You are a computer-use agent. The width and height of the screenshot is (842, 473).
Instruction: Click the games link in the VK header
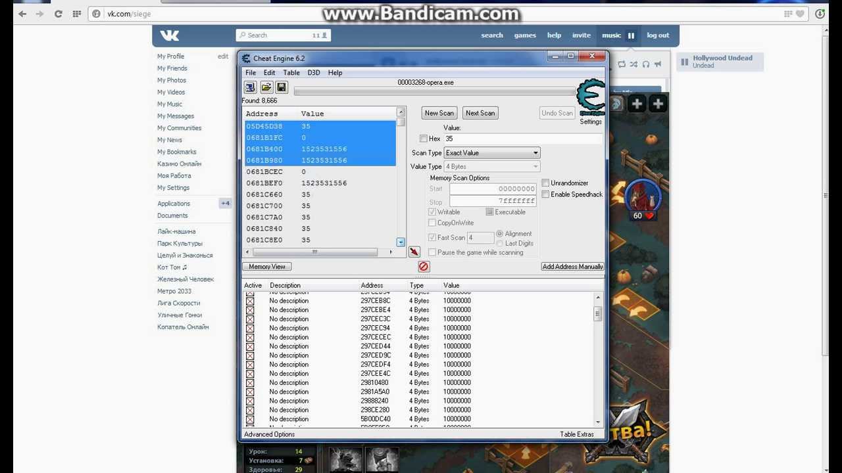point(525,35)
